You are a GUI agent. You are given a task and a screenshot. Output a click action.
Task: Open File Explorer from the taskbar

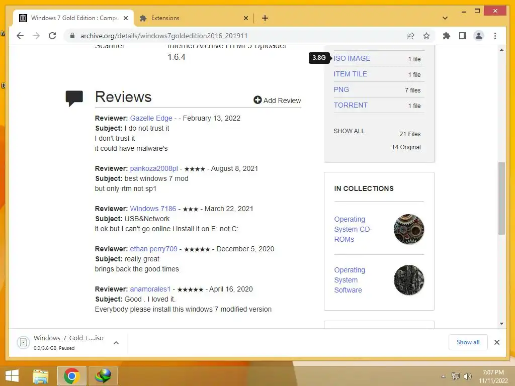pos(41,376)
